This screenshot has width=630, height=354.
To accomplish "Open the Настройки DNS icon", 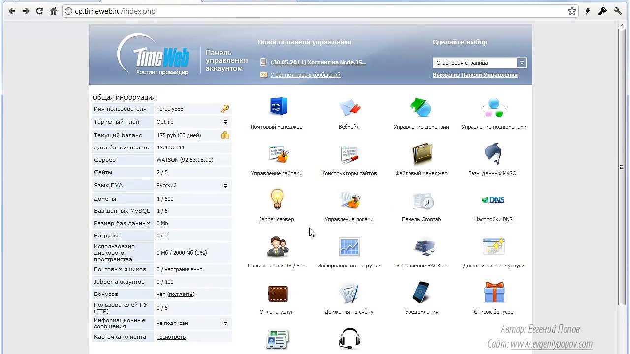I will click(493, 200).
